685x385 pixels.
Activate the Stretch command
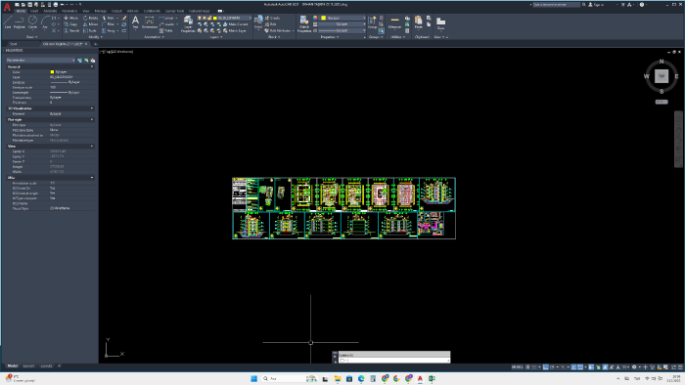[71, 30]
